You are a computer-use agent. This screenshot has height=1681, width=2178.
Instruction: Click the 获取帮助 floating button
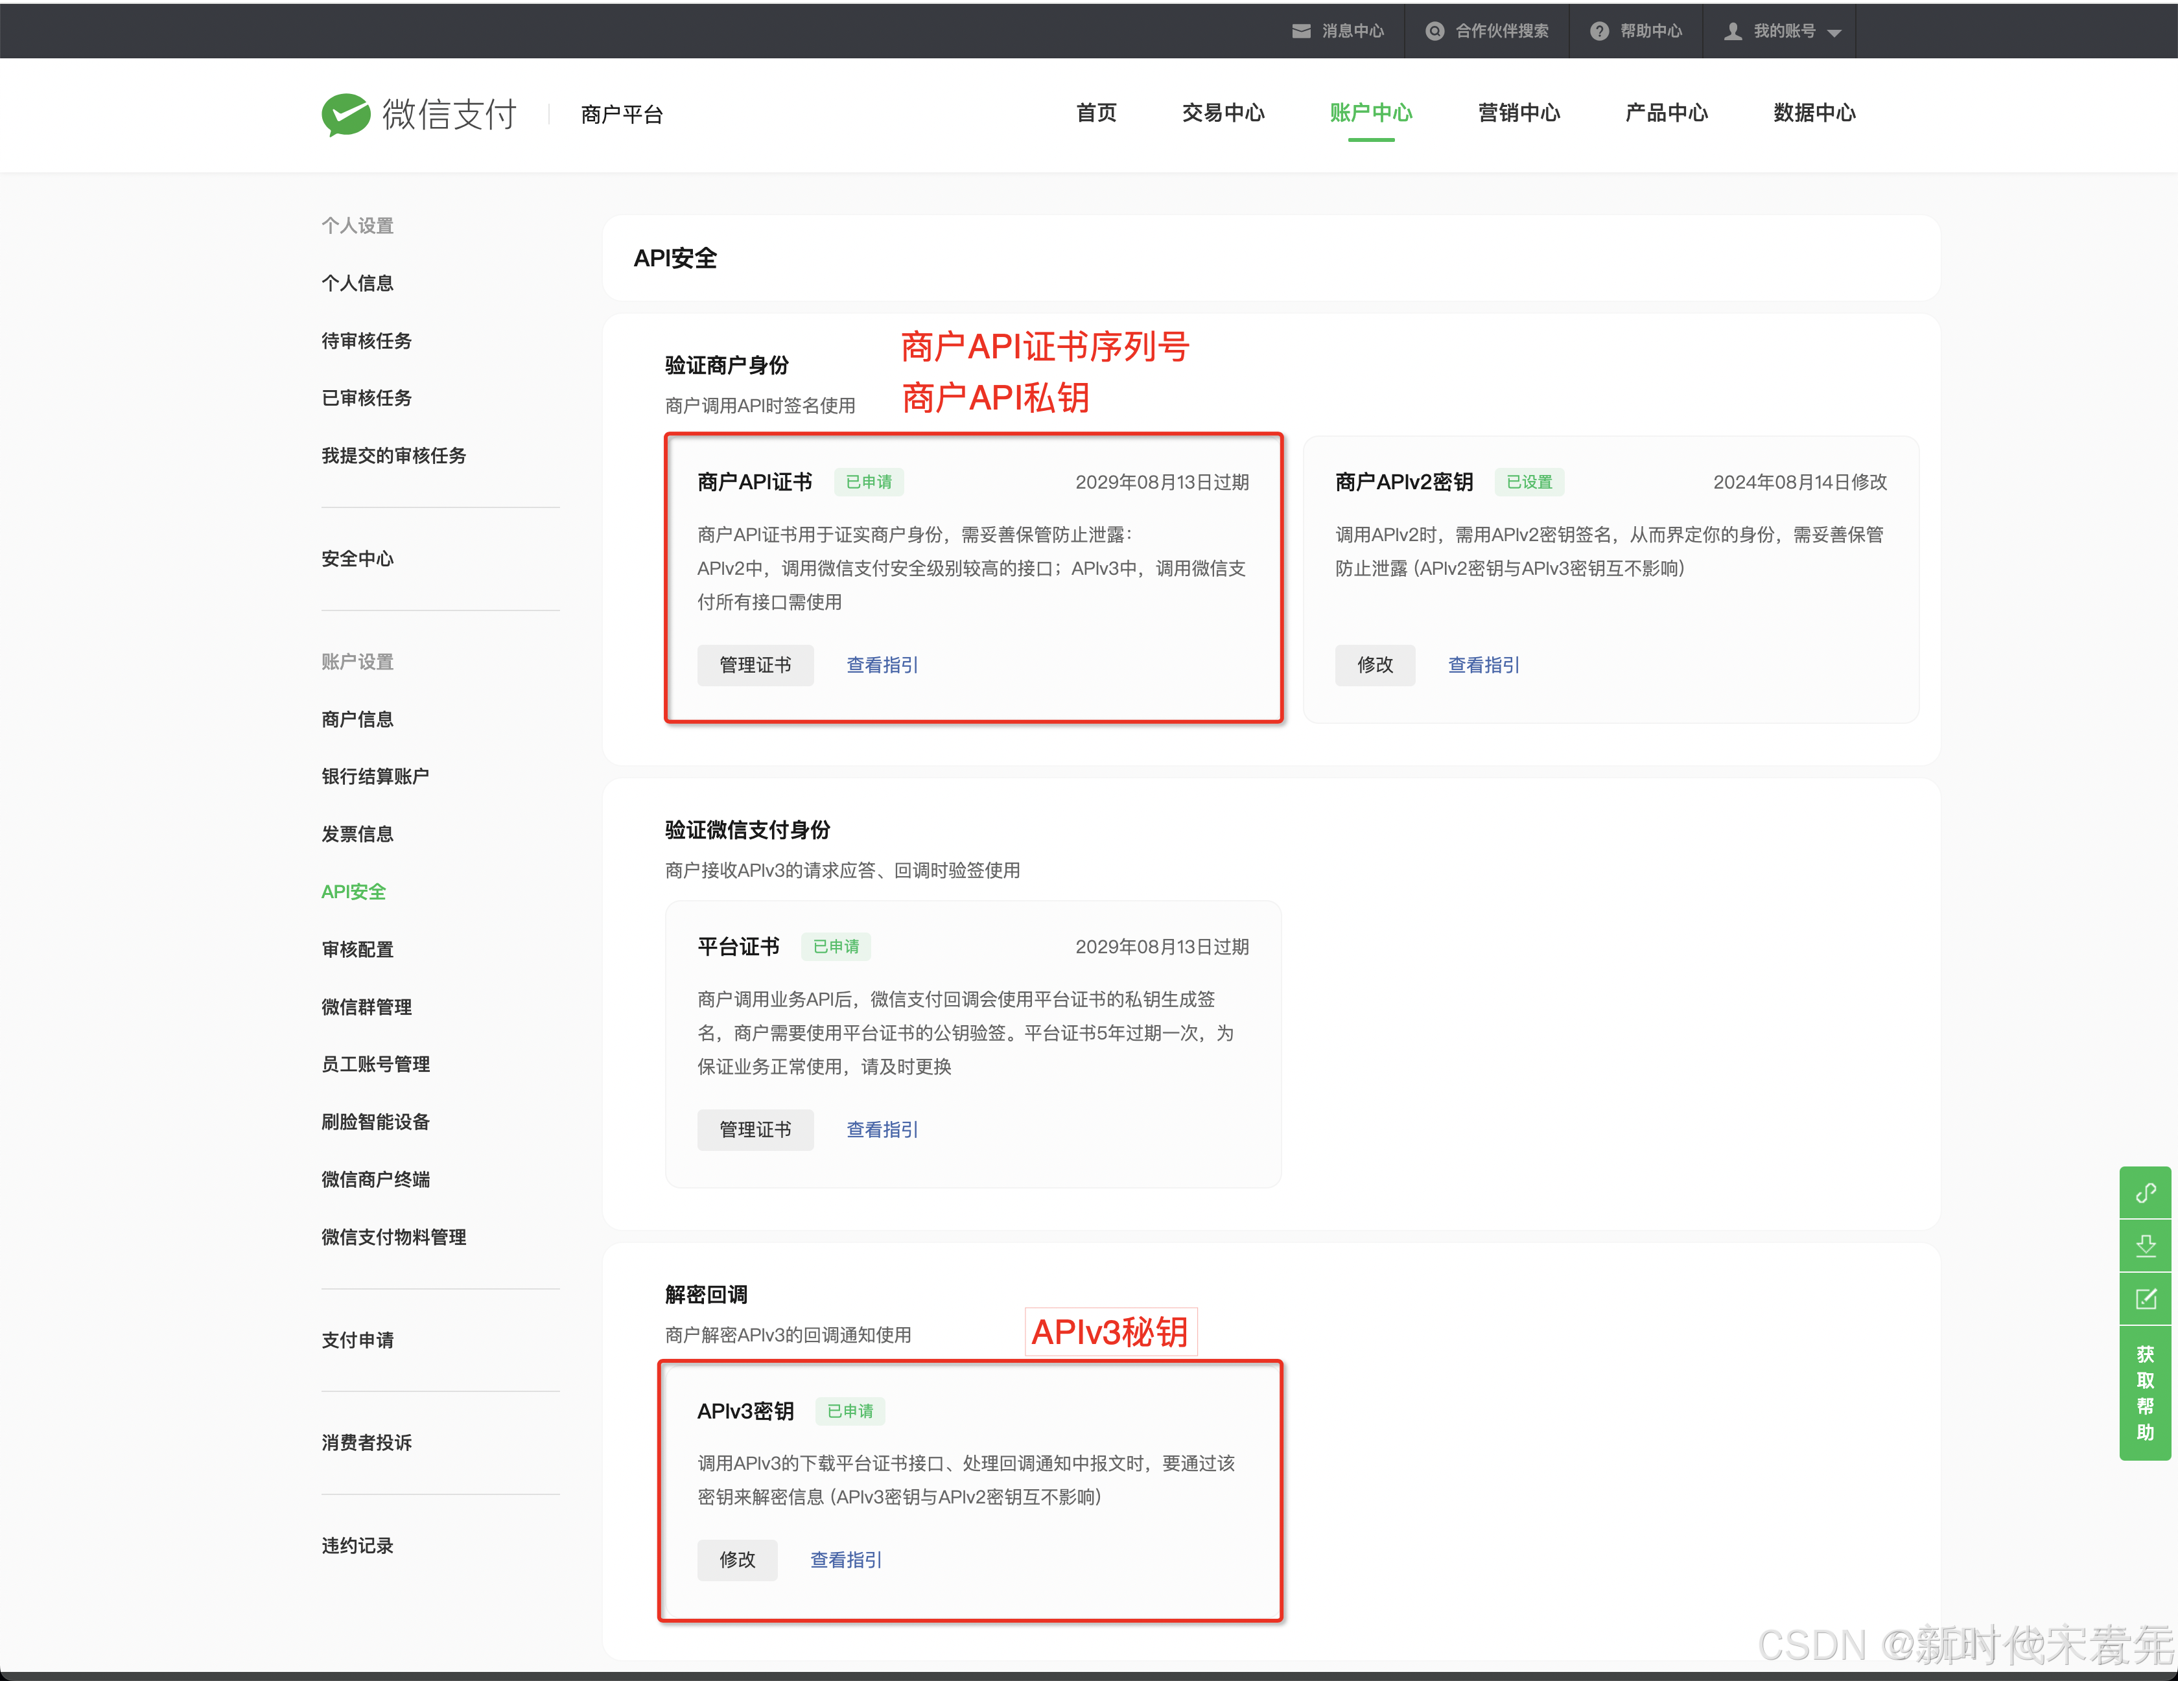tap(2145, 1393)
